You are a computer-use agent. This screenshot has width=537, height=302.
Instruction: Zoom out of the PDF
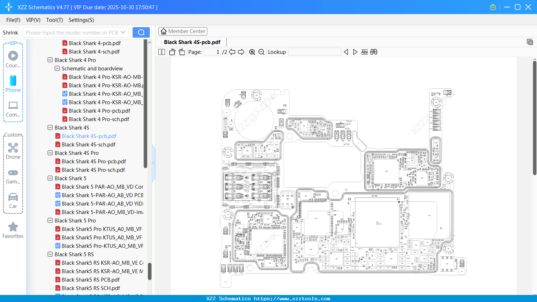tap(261, 52)
